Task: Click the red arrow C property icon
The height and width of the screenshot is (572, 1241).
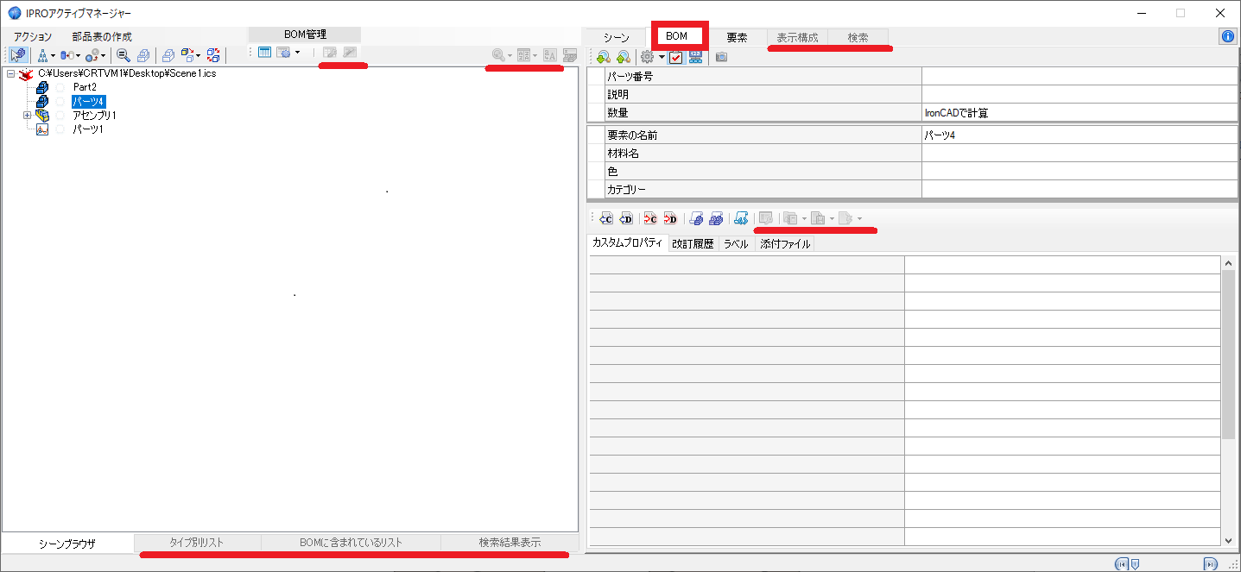Action: [650, 219]
